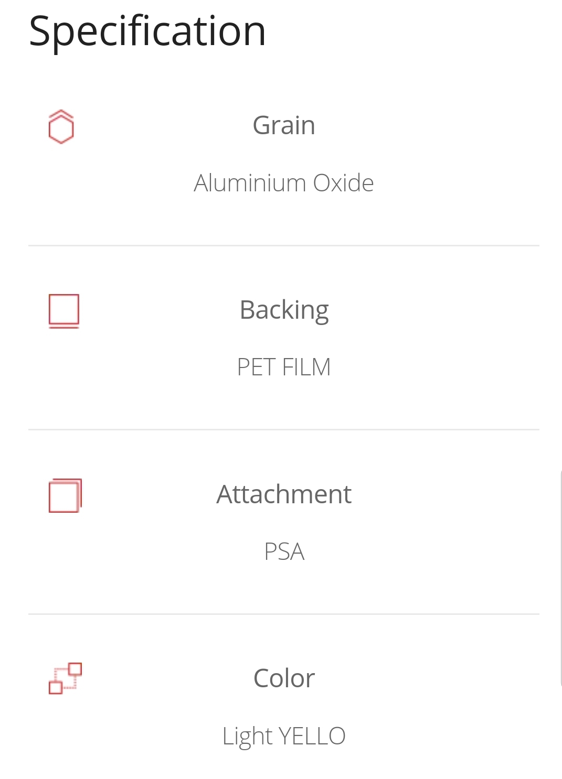562x779 pixels.
Task: Click the square Backing icon
Action: 64,311
